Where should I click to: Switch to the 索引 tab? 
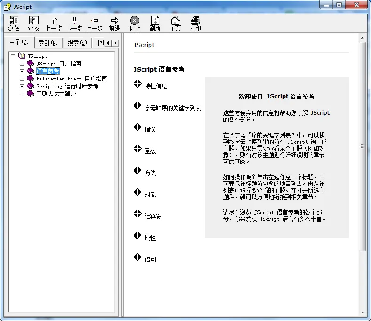(x=47, y=43)
